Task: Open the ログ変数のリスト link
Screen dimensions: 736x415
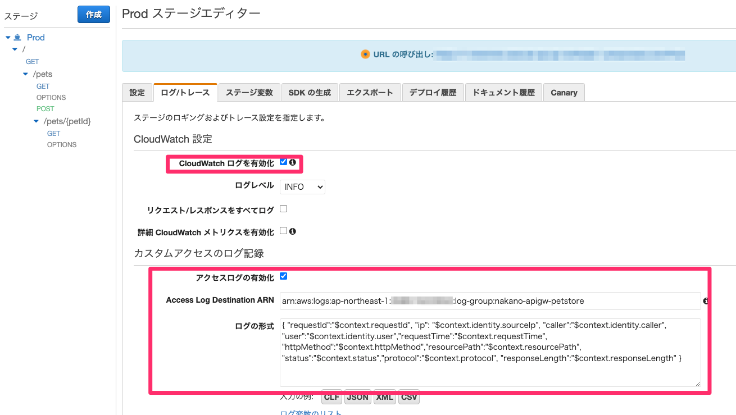Action: coord(311,413)
